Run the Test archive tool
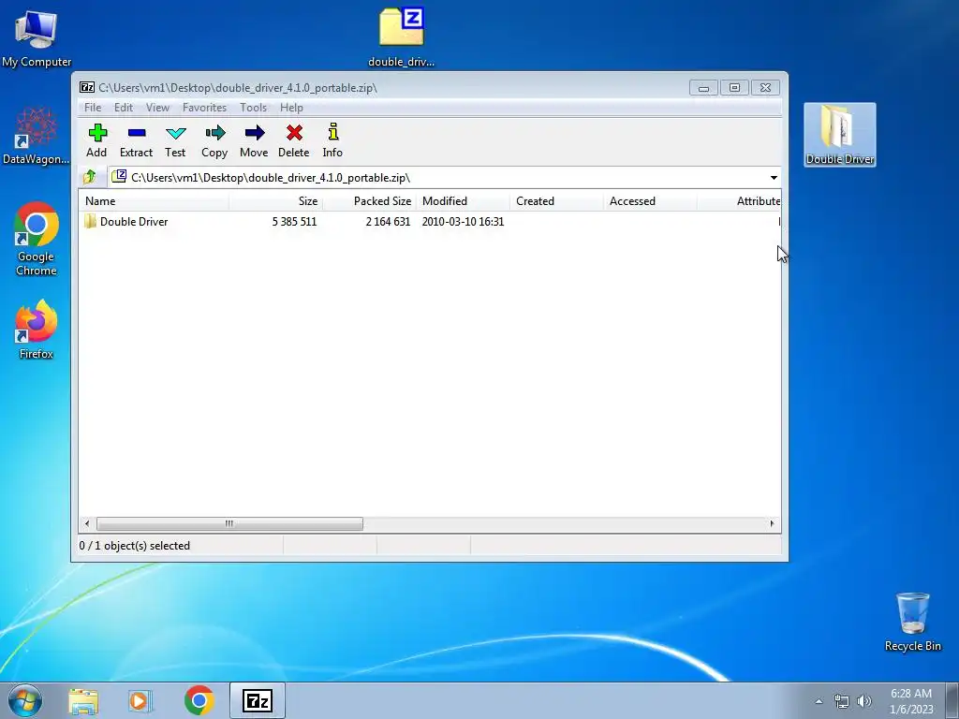959x719 pixels. [175, 140]
